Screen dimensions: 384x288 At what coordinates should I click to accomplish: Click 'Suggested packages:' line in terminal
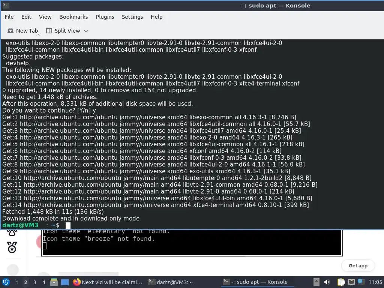[x=33, y=57]
